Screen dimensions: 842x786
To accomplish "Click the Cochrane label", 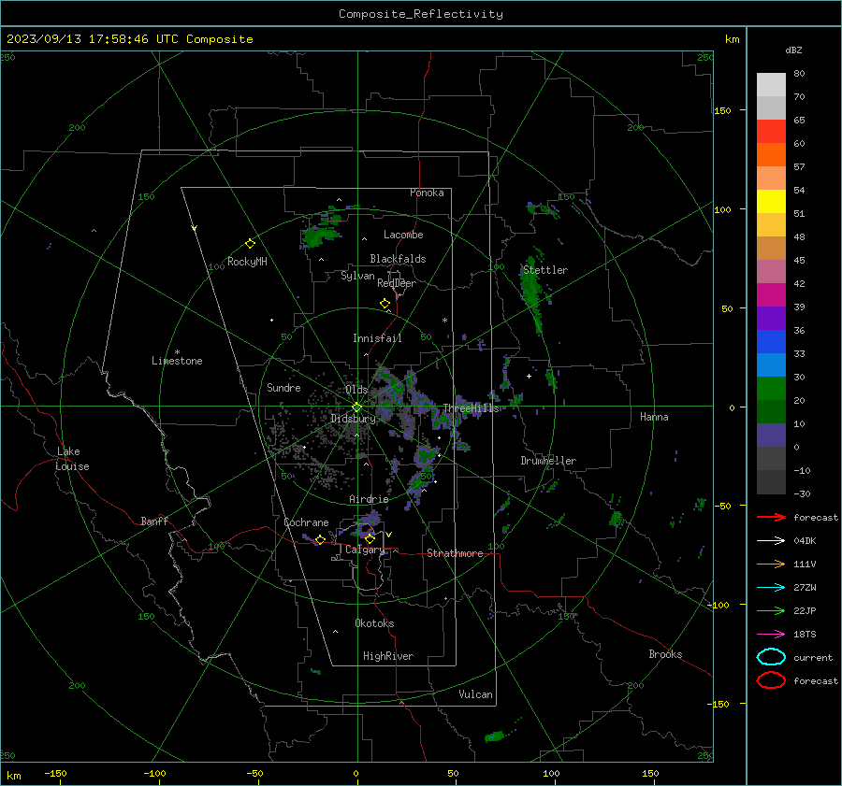I will click(x=306, y=522).
